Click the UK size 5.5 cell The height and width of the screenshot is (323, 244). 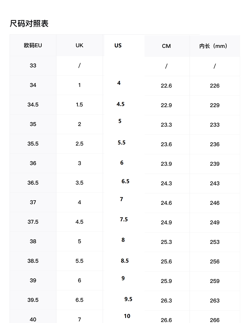click(79, 261)
